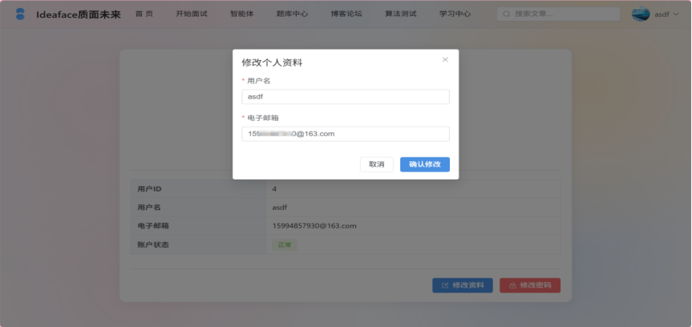Switch to 算法测试 section
The width and height of the screenshot is (692, 327).
[x=401, y=14]
